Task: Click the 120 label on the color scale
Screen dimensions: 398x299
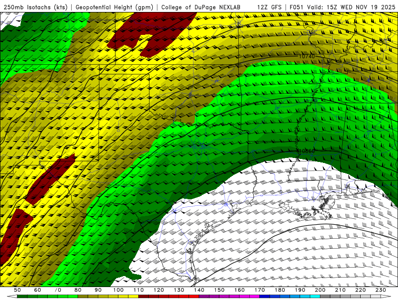Action: [x=159, y=290]
